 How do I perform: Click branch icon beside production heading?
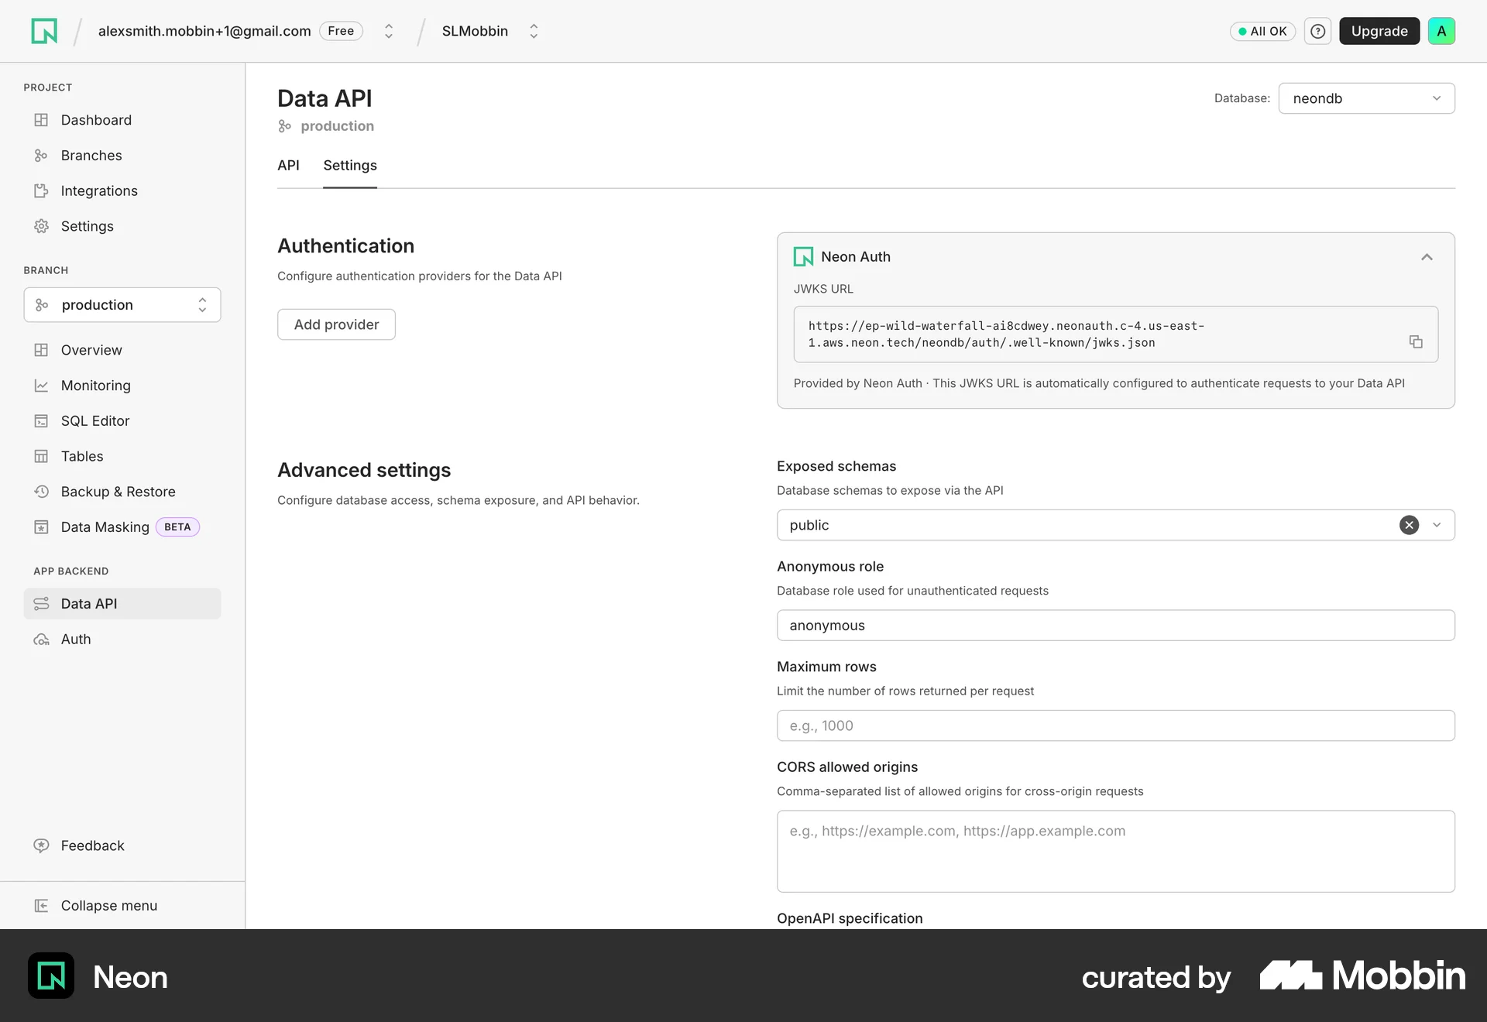click(285, 126)
